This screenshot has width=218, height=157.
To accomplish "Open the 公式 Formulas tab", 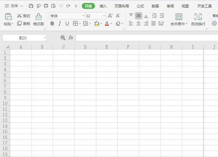I will (140, 6).
